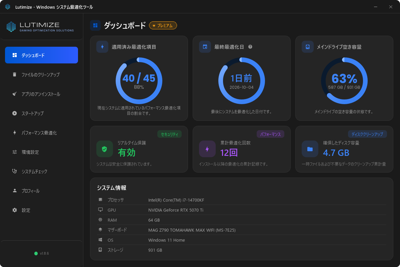Open 設定 in the sidebar
Viewport: 400px width, 267px height.
41,210
